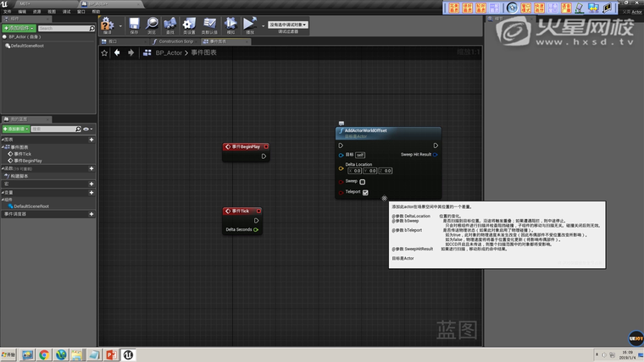Open the debug object filter dropdown
The image size is (644, 362).
pyautogui.click(x=288, y=25)
